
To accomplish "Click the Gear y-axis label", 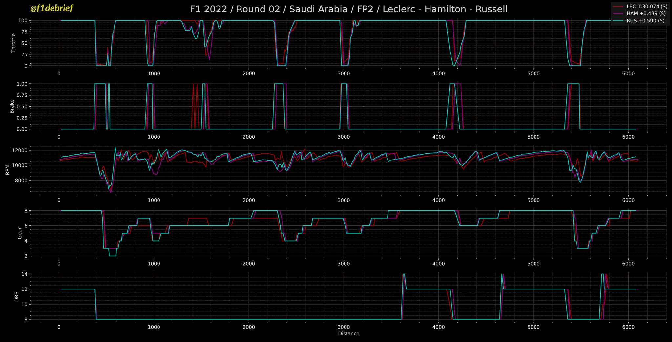I will point(20,233).
